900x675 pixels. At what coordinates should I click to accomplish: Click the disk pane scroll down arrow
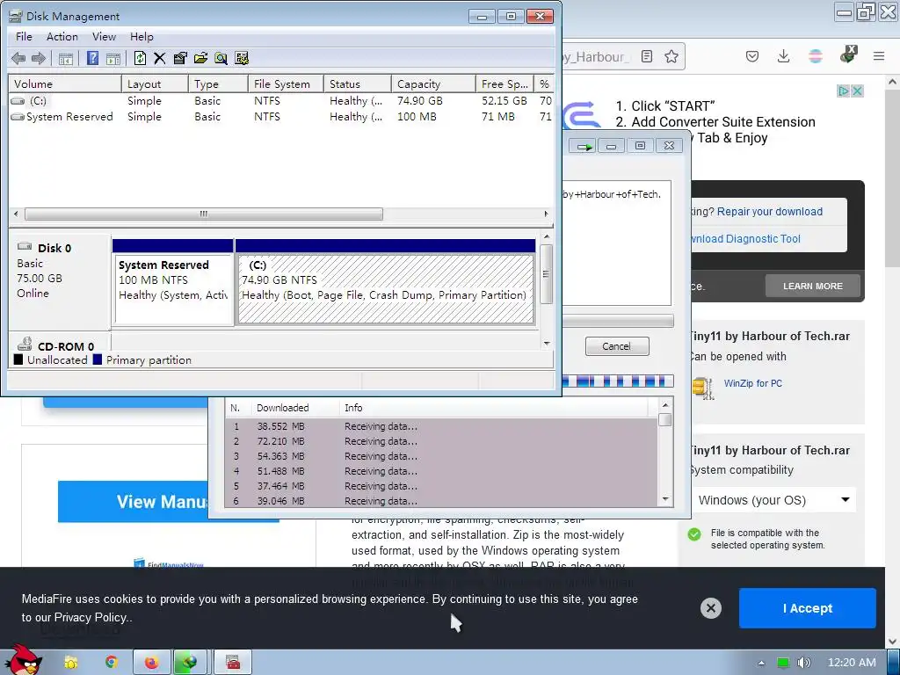coord(547,344)
